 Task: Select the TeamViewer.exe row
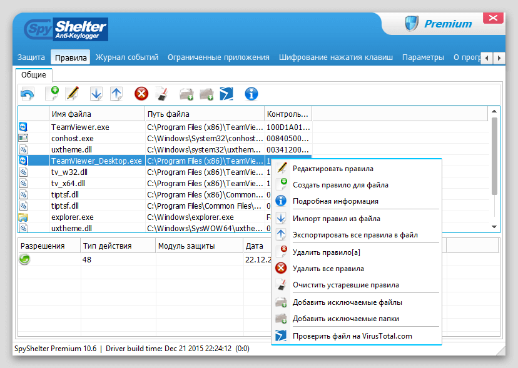(x=165, y=127)
